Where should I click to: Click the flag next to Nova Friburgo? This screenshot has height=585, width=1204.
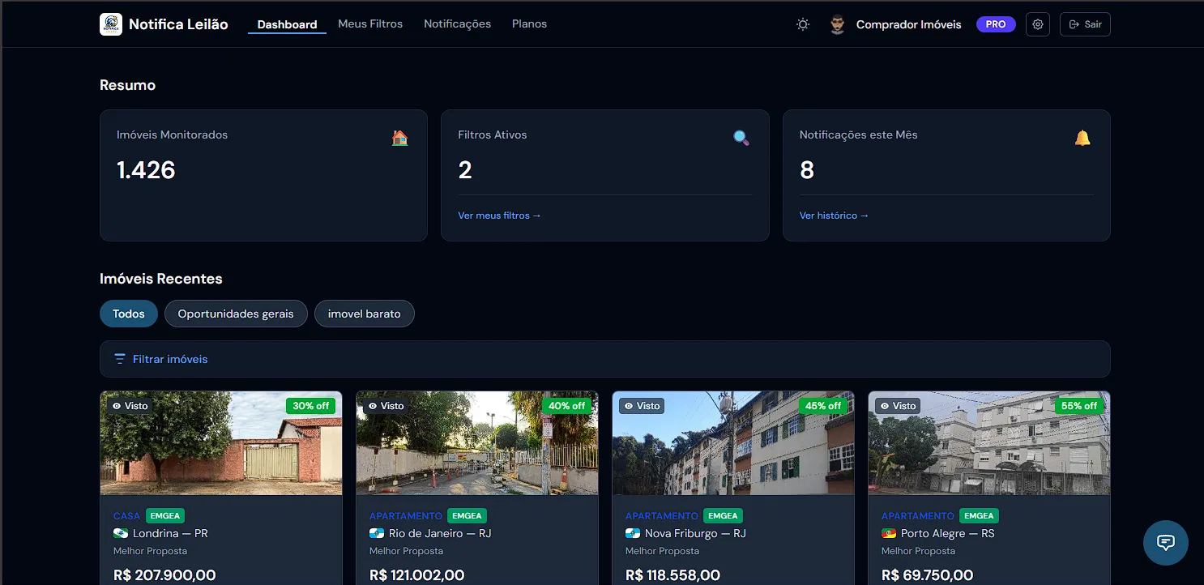pos(633,533)
